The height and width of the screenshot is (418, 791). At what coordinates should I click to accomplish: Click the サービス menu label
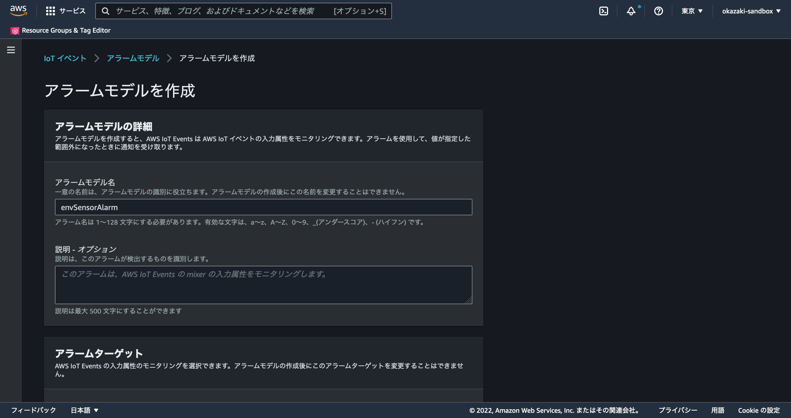click(x=73, y=11)
